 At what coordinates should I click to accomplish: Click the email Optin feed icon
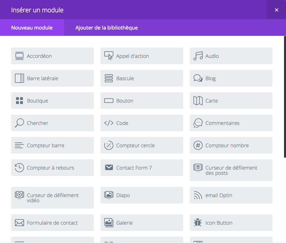click(x=198, y=195)
